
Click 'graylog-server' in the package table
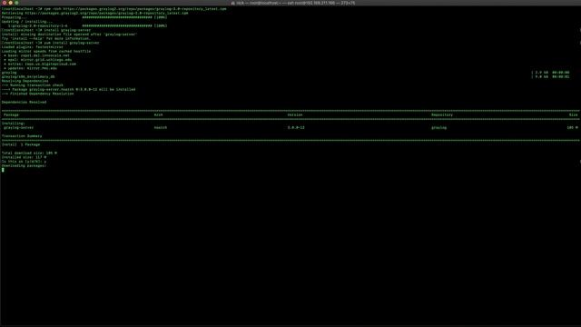coord(18,127)
